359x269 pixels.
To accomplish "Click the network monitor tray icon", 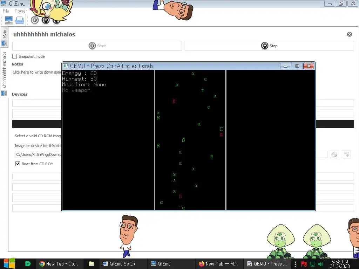I will click(x=312, y=264).
